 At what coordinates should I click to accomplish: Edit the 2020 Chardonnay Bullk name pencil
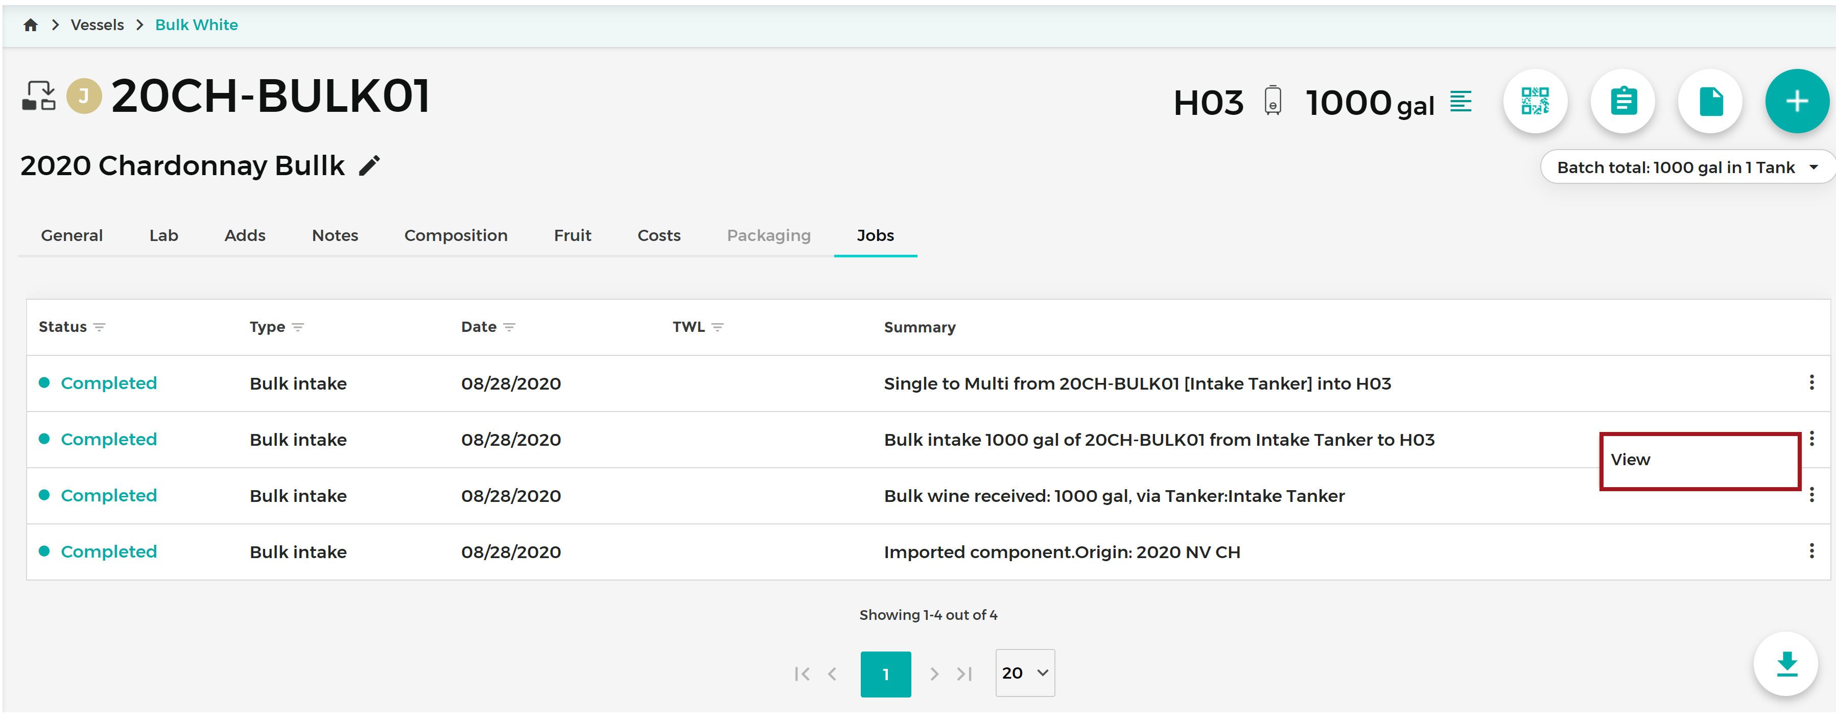tap(369, 166)
